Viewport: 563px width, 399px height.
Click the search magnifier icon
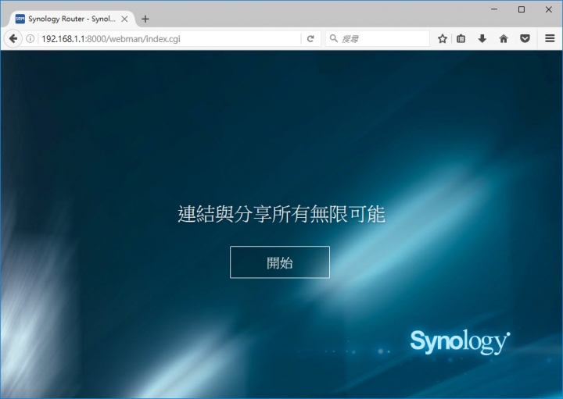334,38
